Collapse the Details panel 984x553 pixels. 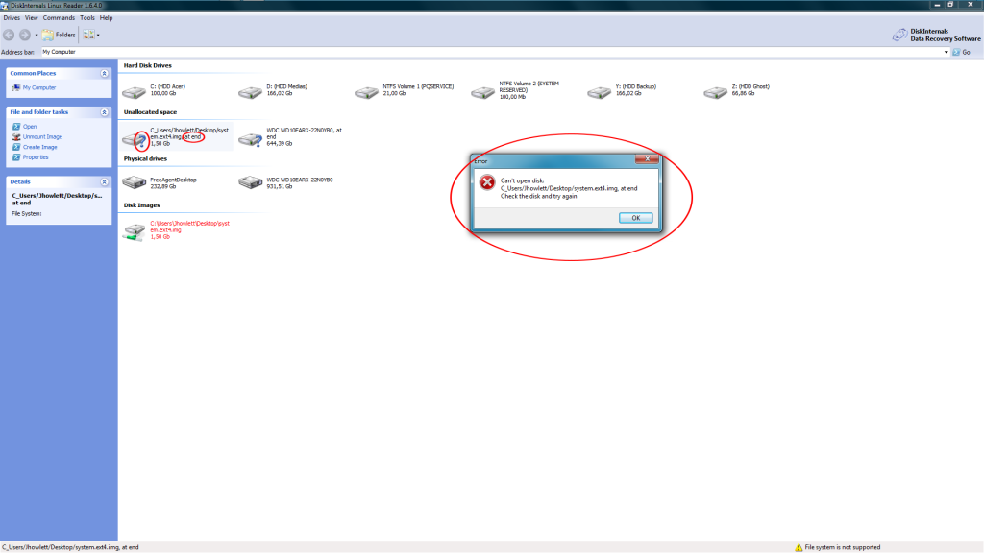coord(104,181)
